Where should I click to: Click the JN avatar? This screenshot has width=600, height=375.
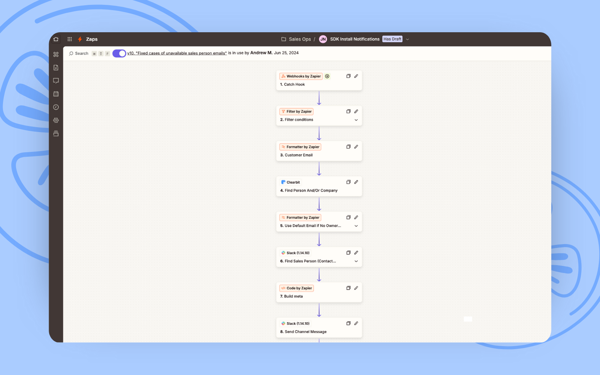tap(323, 39)
